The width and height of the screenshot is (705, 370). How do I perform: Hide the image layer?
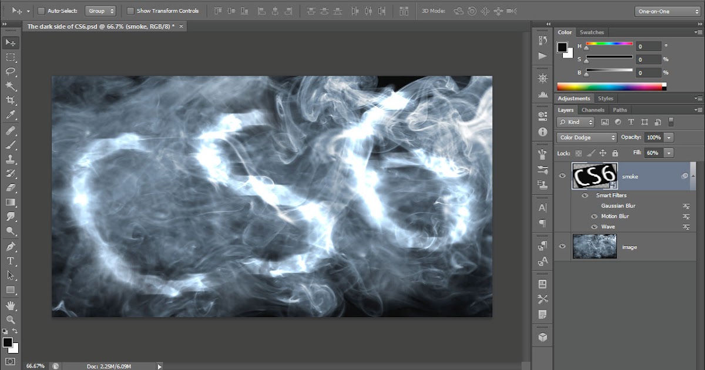click(x=562, y=247)
